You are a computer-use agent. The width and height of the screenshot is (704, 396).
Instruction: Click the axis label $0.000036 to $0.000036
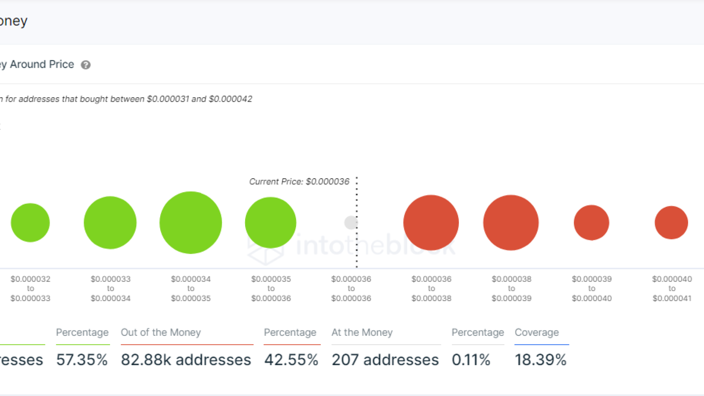coord(351,289)
